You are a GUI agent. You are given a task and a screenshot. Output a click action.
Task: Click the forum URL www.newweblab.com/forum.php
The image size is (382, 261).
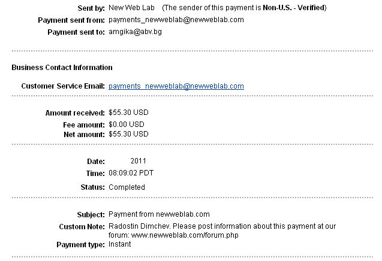(x=185, y=235)
